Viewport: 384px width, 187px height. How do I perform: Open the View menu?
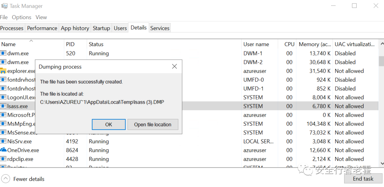[41, 17]
